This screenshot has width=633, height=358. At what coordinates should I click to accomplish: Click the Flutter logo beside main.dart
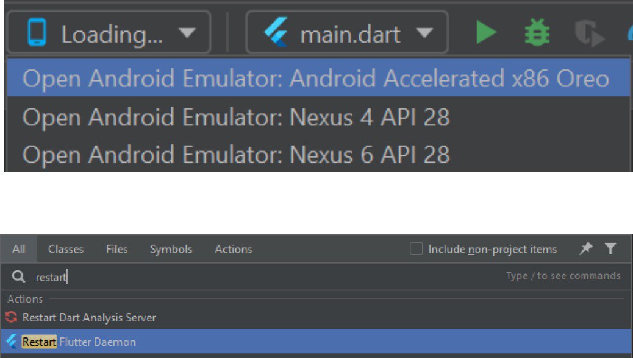tap(276, 32)
